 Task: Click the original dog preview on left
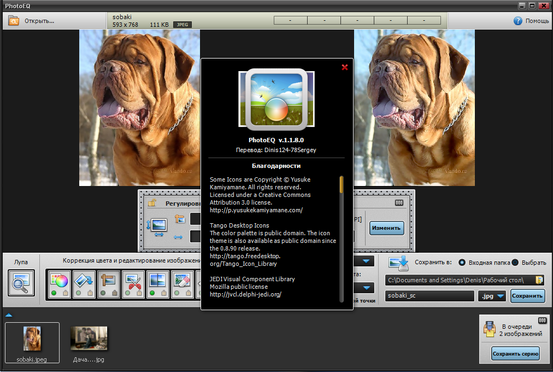(140, 108)
